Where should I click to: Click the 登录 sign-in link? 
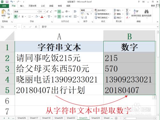pos(153,6)
